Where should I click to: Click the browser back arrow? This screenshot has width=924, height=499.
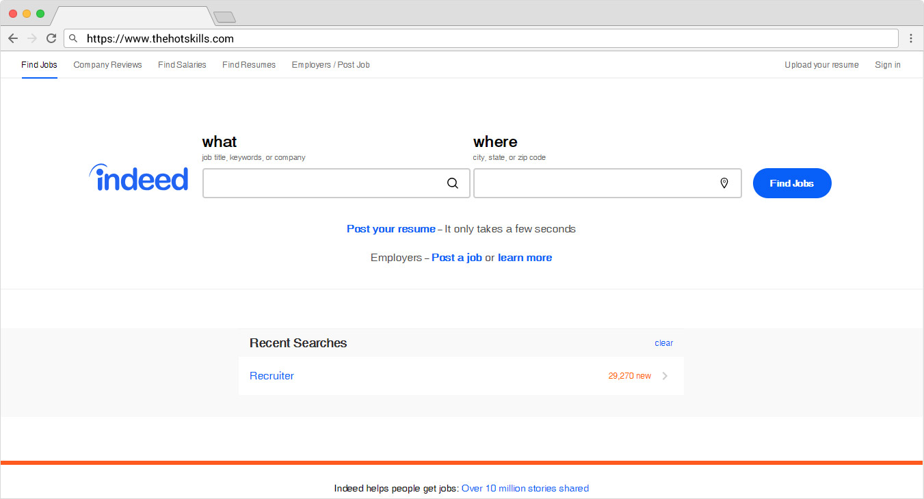[13, 38]
